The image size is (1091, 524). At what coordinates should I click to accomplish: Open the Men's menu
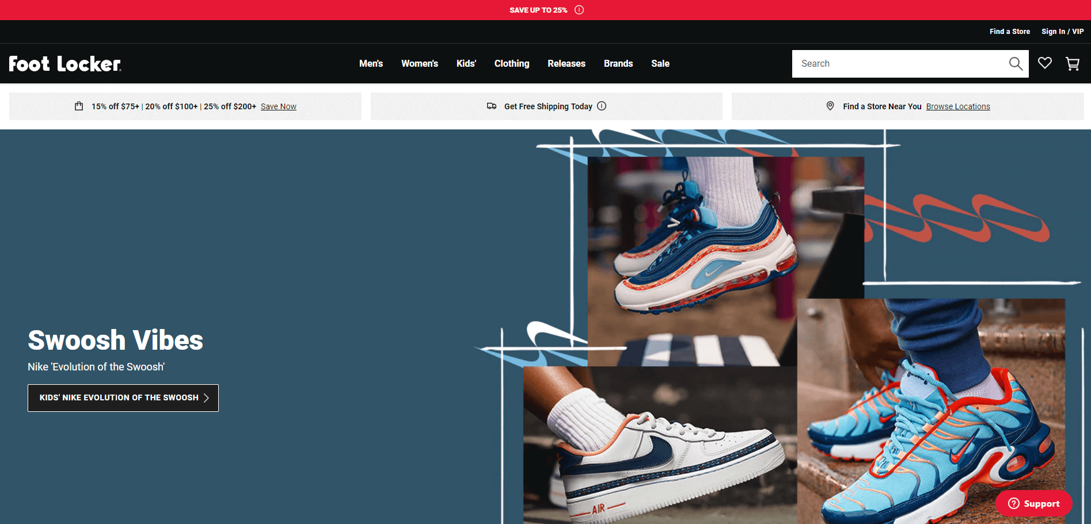coord(371,63)
